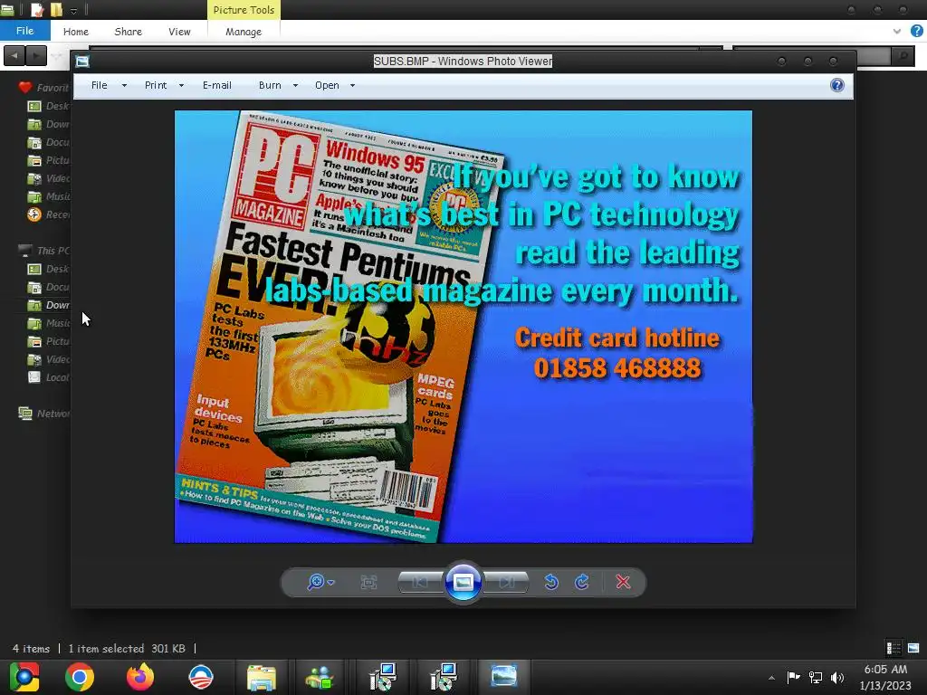The height and width of the screenshot is (695, 927).
Task: Select Downloads under Favorites
Action: (x=49, y=124)
